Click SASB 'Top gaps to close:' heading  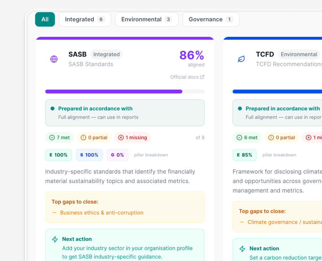[x=75, y=202]
